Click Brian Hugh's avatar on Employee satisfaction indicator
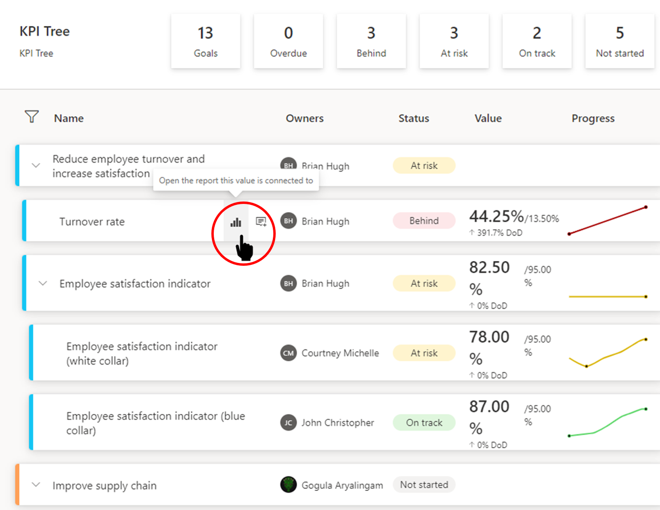This screenshot has width=660, height=510. 288,283
